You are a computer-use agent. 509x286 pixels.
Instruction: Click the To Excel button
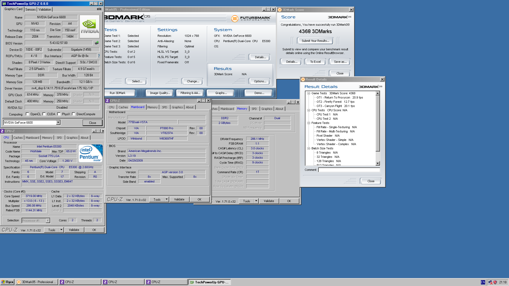click(315, 62)
